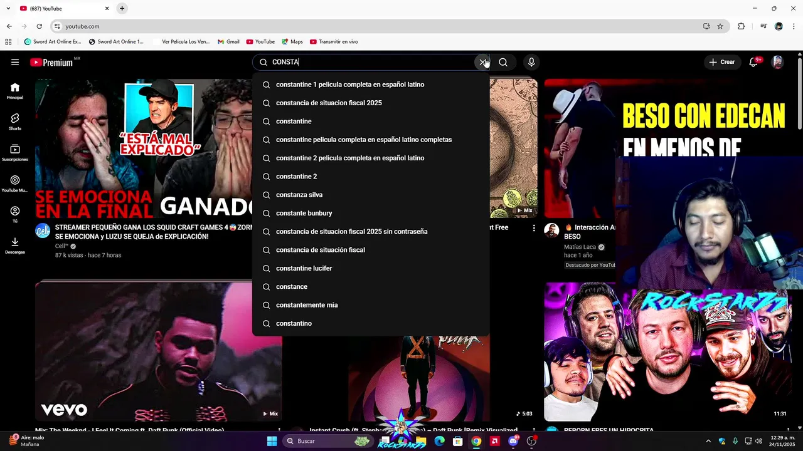Image resolution: width=803 pixels, height=451 pixels.
Task: Select suggestion 'constantine 1 pelicula completa en español latino'
Action: pyautogui.click(x=371, y=85)
